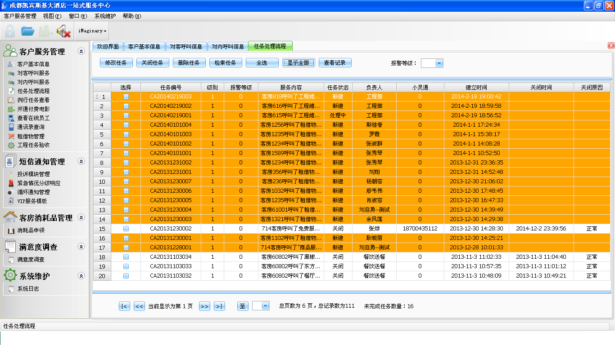615x345 pixels.
Task: Open the 客户服务管理 menu
Action: pos(20,16)
